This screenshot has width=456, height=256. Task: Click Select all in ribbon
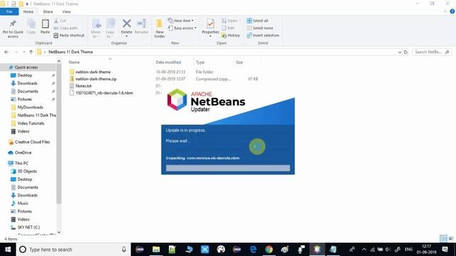[257, 21]
